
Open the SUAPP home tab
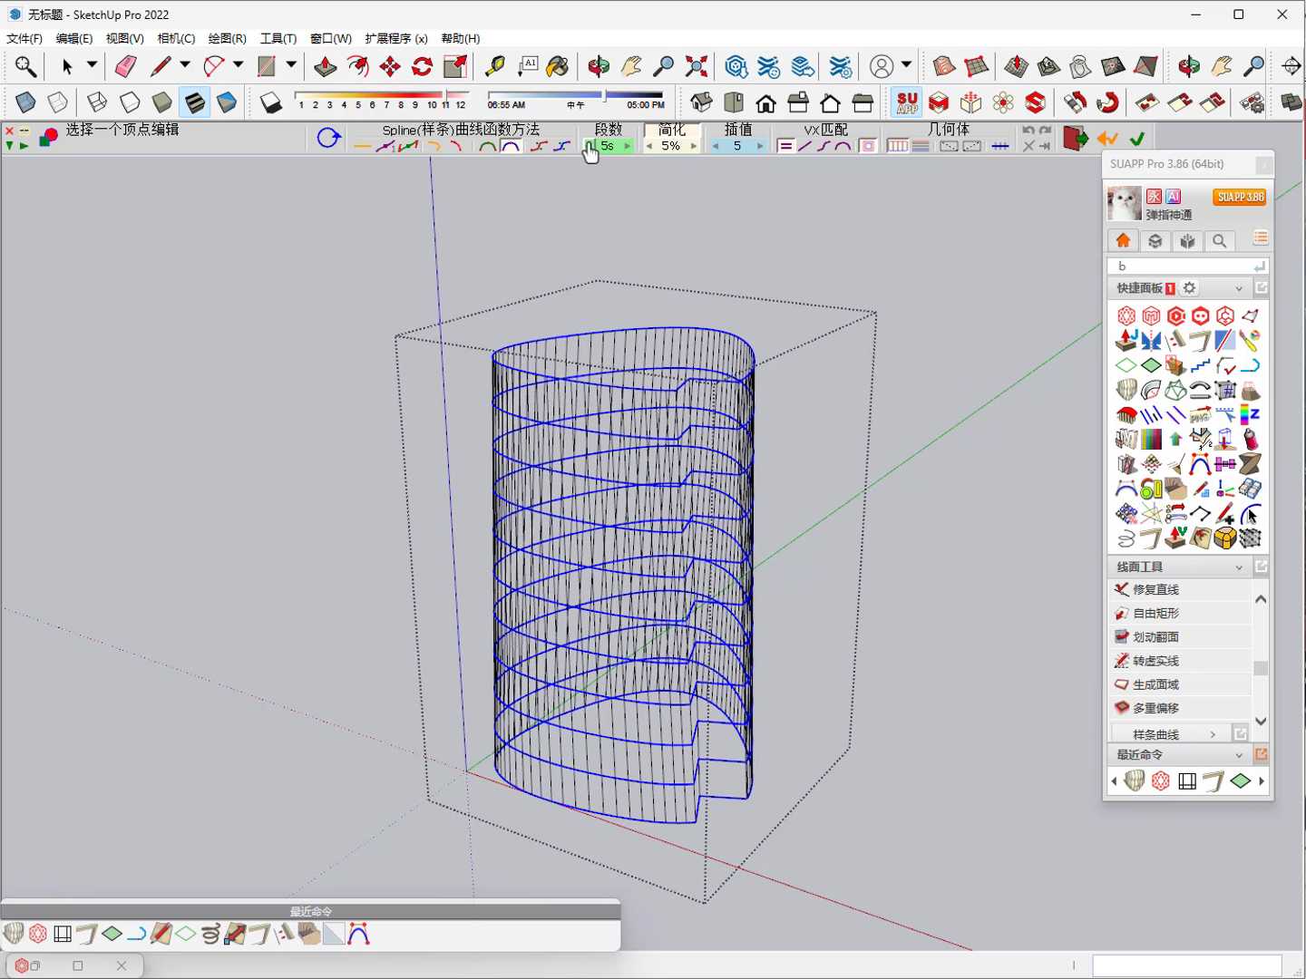[x=1123, y=240]
